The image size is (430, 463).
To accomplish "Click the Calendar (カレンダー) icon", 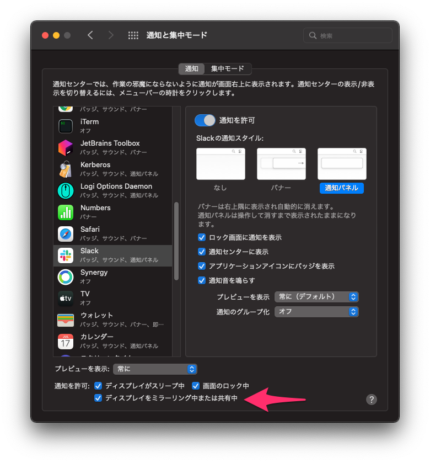I will [x=66, y=342].
